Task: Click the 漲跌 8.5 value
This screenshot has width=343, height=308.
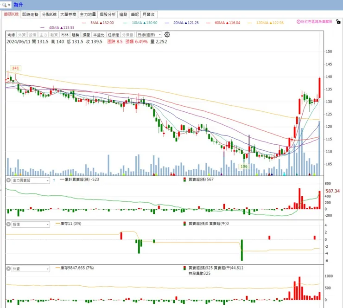Action: click(x=114, y=42)
